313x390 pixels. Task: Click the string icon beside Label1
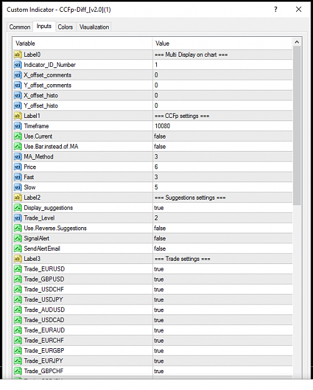[x=17, y=115]
